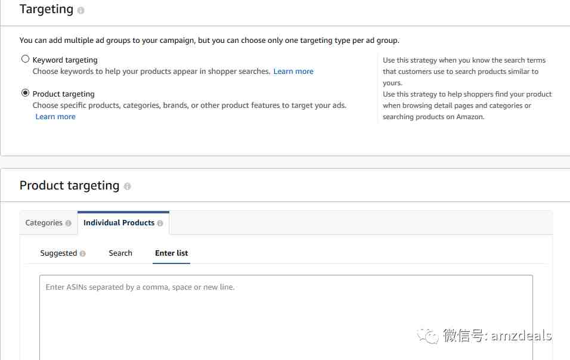Click the Product targeting section heading
Viewport: 570px width, 360px height.
coord(69,185)
